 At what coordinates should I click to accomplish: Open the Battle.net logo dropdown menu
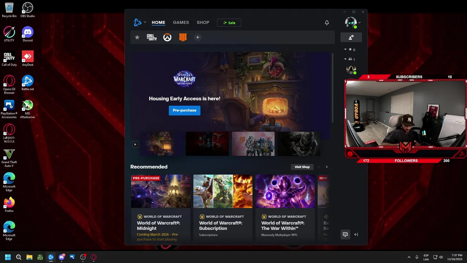(140, 23)
